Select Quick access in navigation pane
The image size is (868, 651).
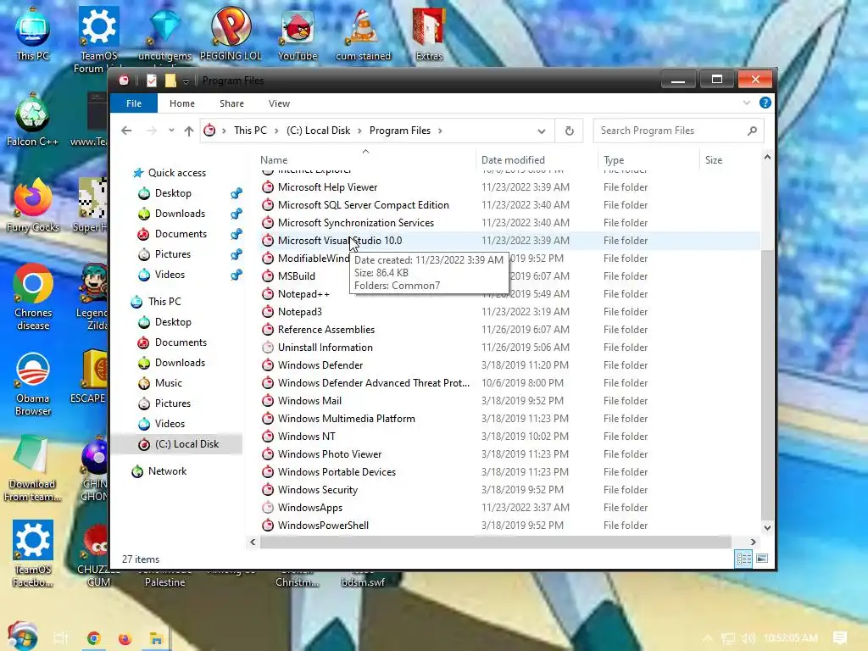pyautogui.click(x=177, y=173)
